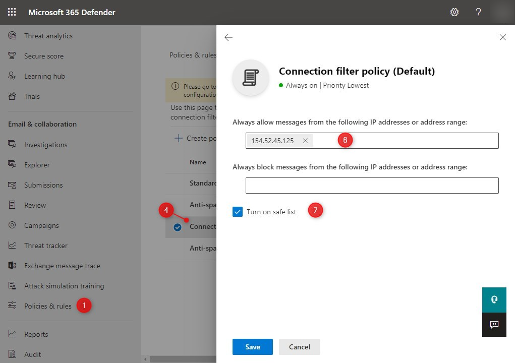Click the back arrow in the panel
The height and width of the screenshot is (363, 515).
point(228,37)
